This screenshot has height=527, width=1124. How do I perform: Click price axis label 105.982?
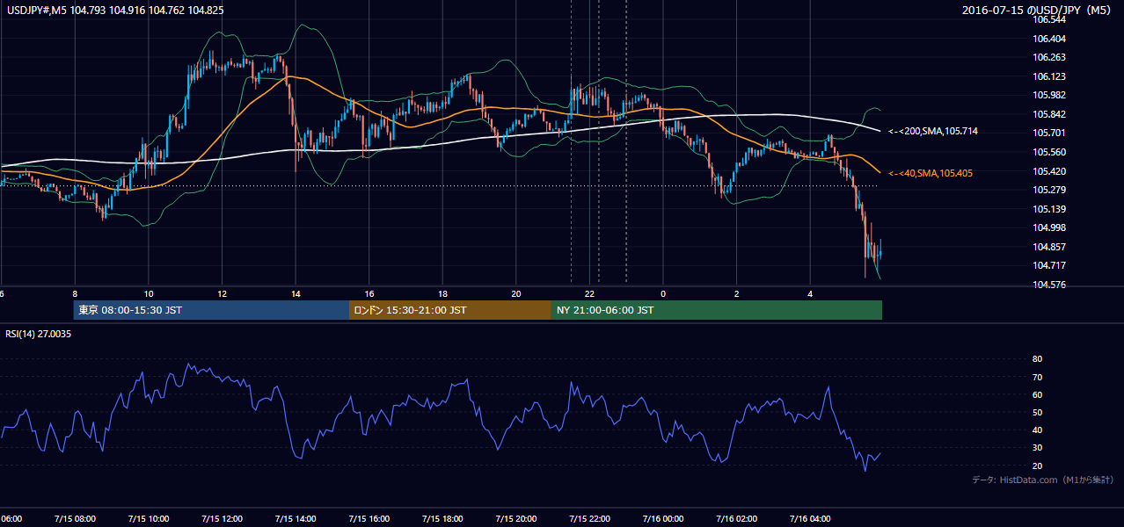click(x=1049, y=95)
